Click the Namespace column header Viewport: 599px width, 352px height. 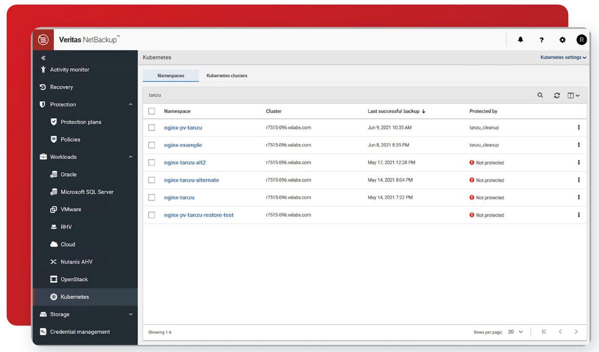pos(177,111)
